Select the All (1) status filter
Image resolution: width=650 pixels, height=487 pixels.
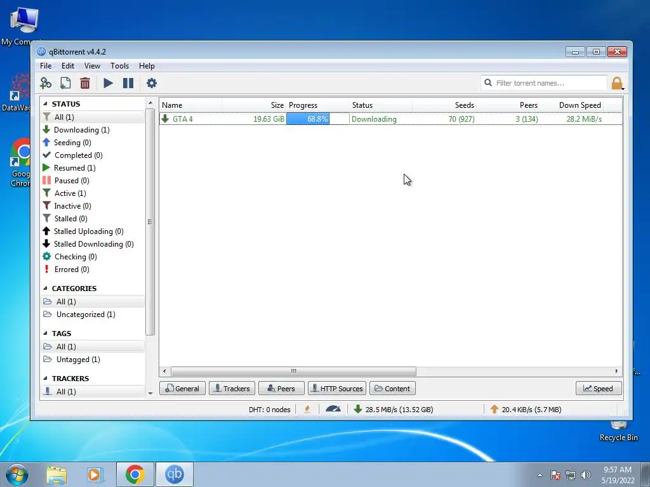93,117
